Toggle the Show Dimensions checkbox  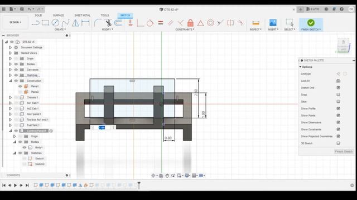pos(338,122)
